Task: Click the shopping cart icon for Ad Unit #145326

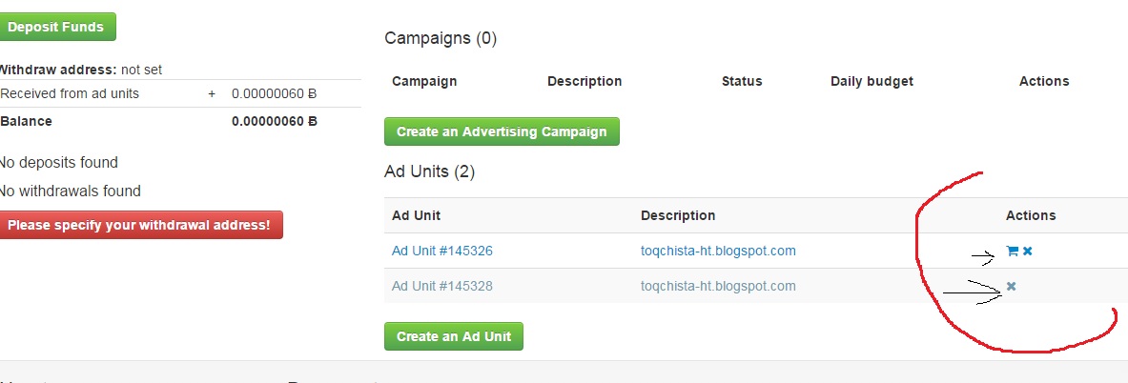Action: tap(1013, 252)
